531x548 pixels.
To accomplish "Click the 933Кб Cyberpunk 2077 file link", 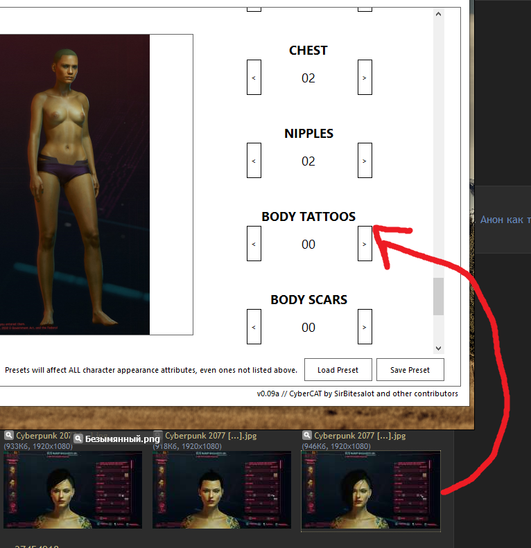I will coord(44,436).
